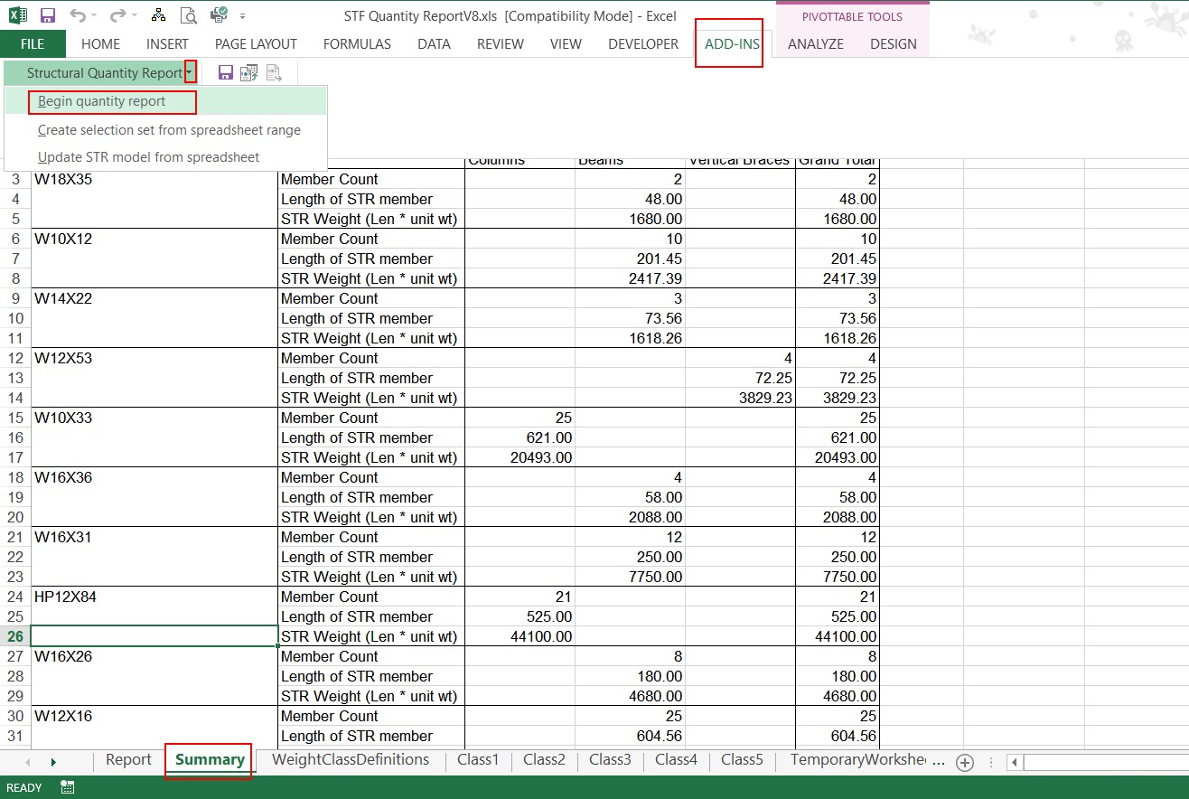Save the workbook from Quick Access Toolbar
The height and width of the screenshot is (799, 1189).
click(48, 15)
